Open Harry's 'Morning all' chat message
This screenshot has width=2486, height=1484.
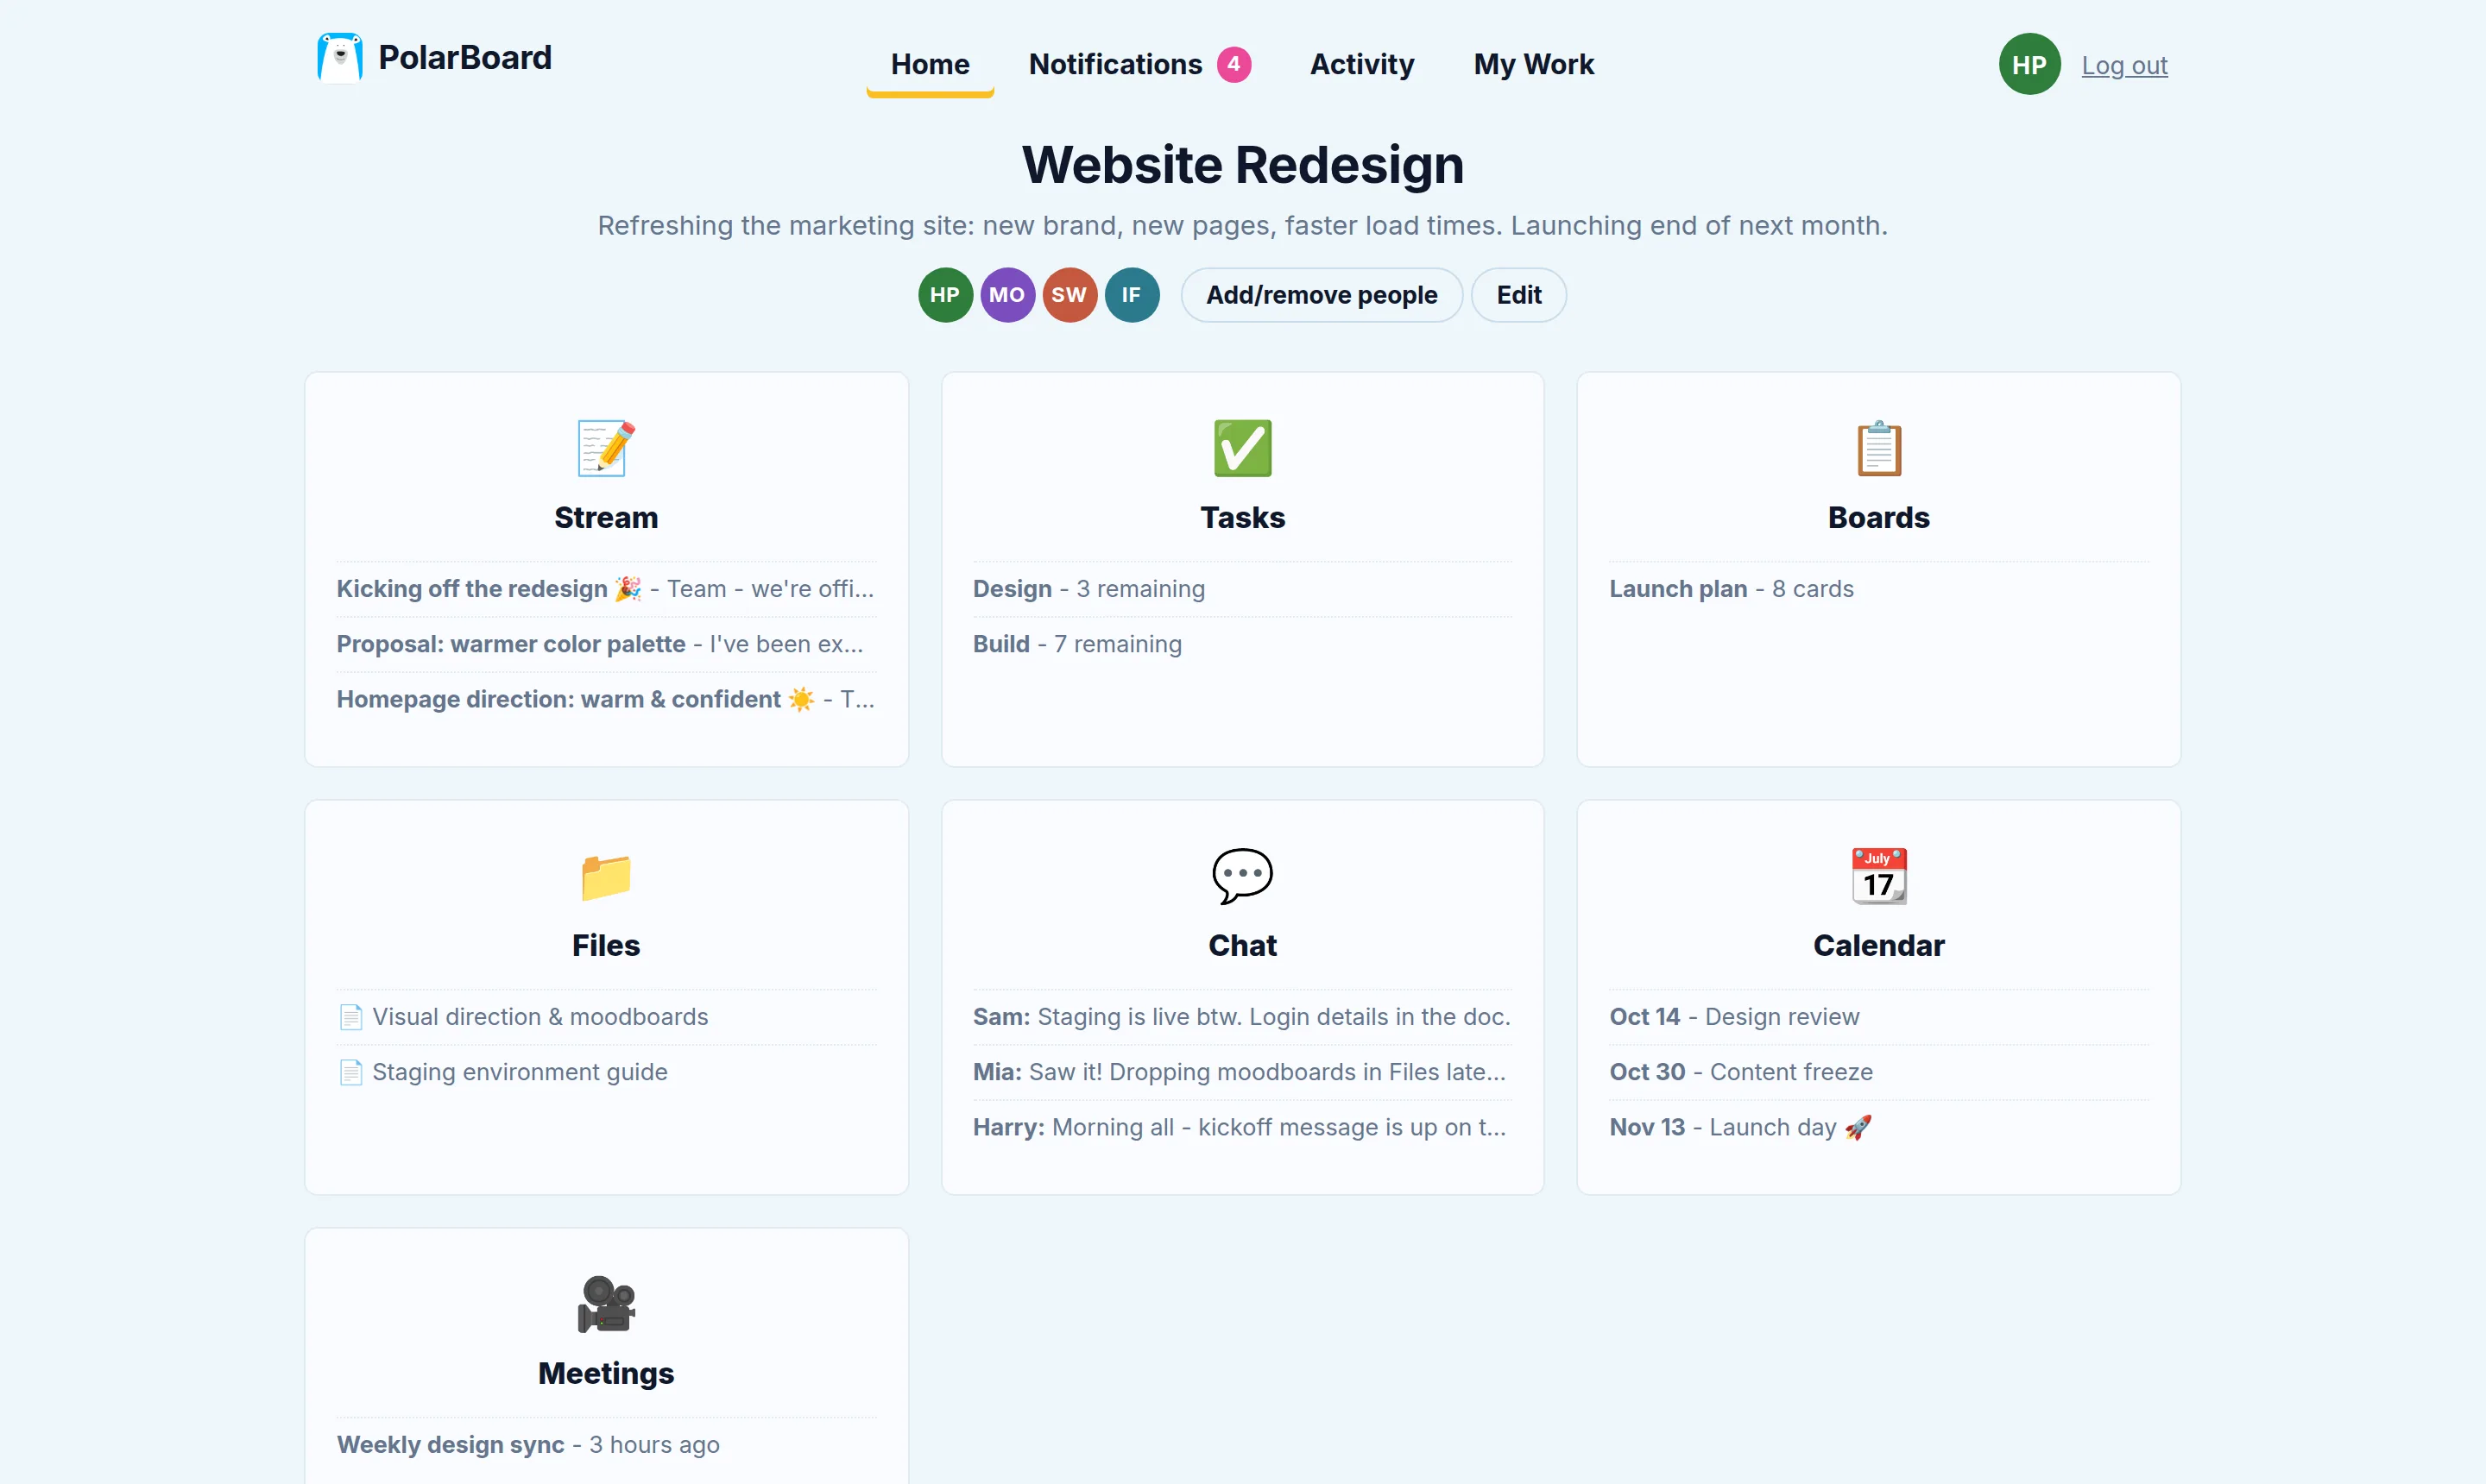(1241, 1127)
